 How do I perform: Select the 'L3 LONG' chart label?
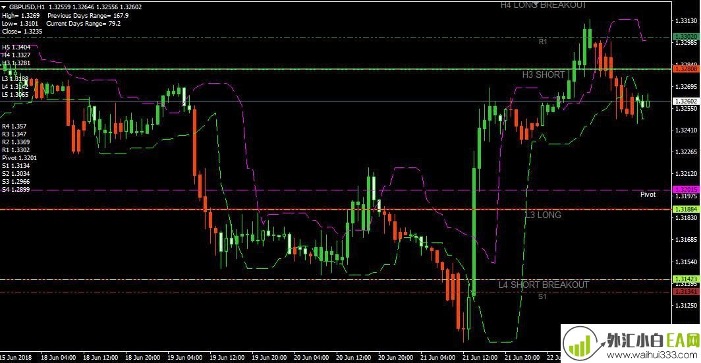pos(543,215)
